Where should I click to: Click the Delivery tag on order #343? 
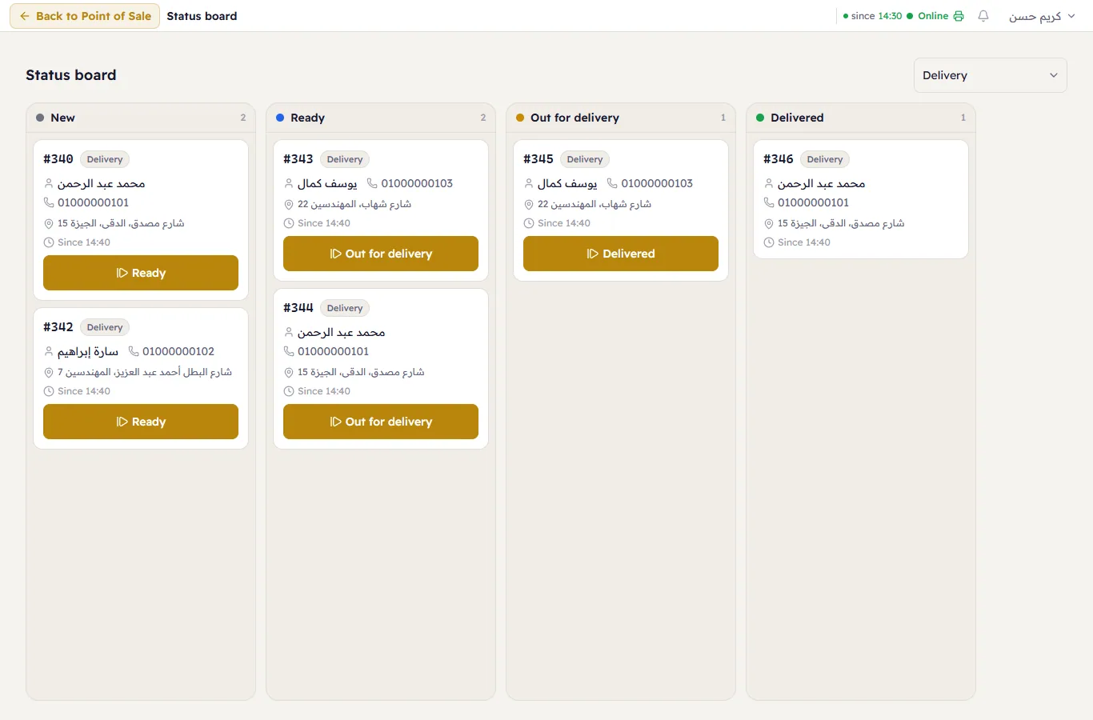[345, 159]
